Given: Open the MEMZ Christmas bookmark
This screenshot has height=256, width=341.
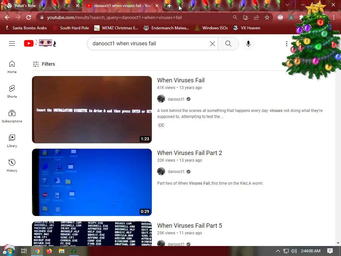Looking at the screenshot, I should (x=116, y=28).
